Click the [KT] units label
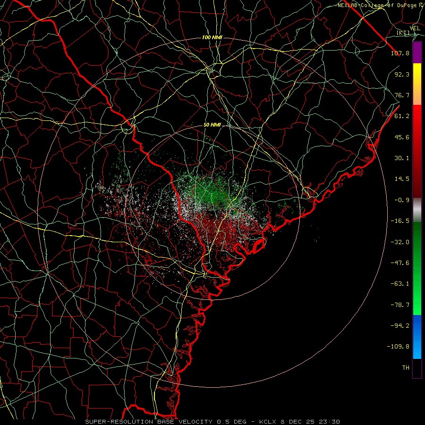The height and width of the screenshot is (425, 425). pyautogui.click(x=403, y=33)
